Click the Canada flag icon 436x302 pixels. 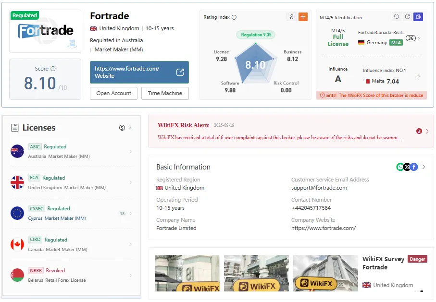17,244
